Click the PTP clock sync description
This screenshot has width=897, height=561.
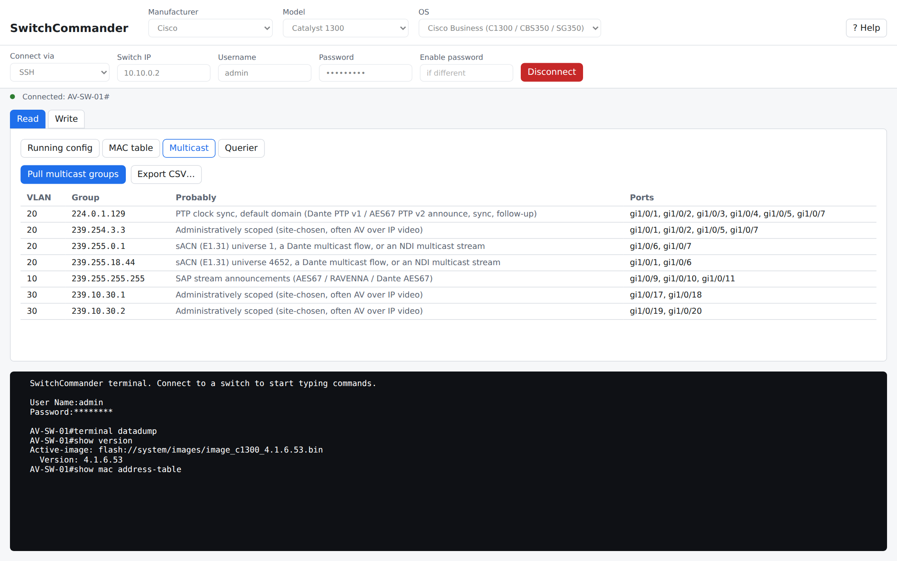point(356,214)
